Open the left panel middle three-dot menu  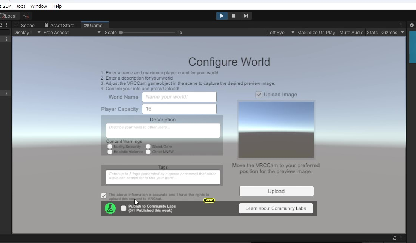[7, 93]
